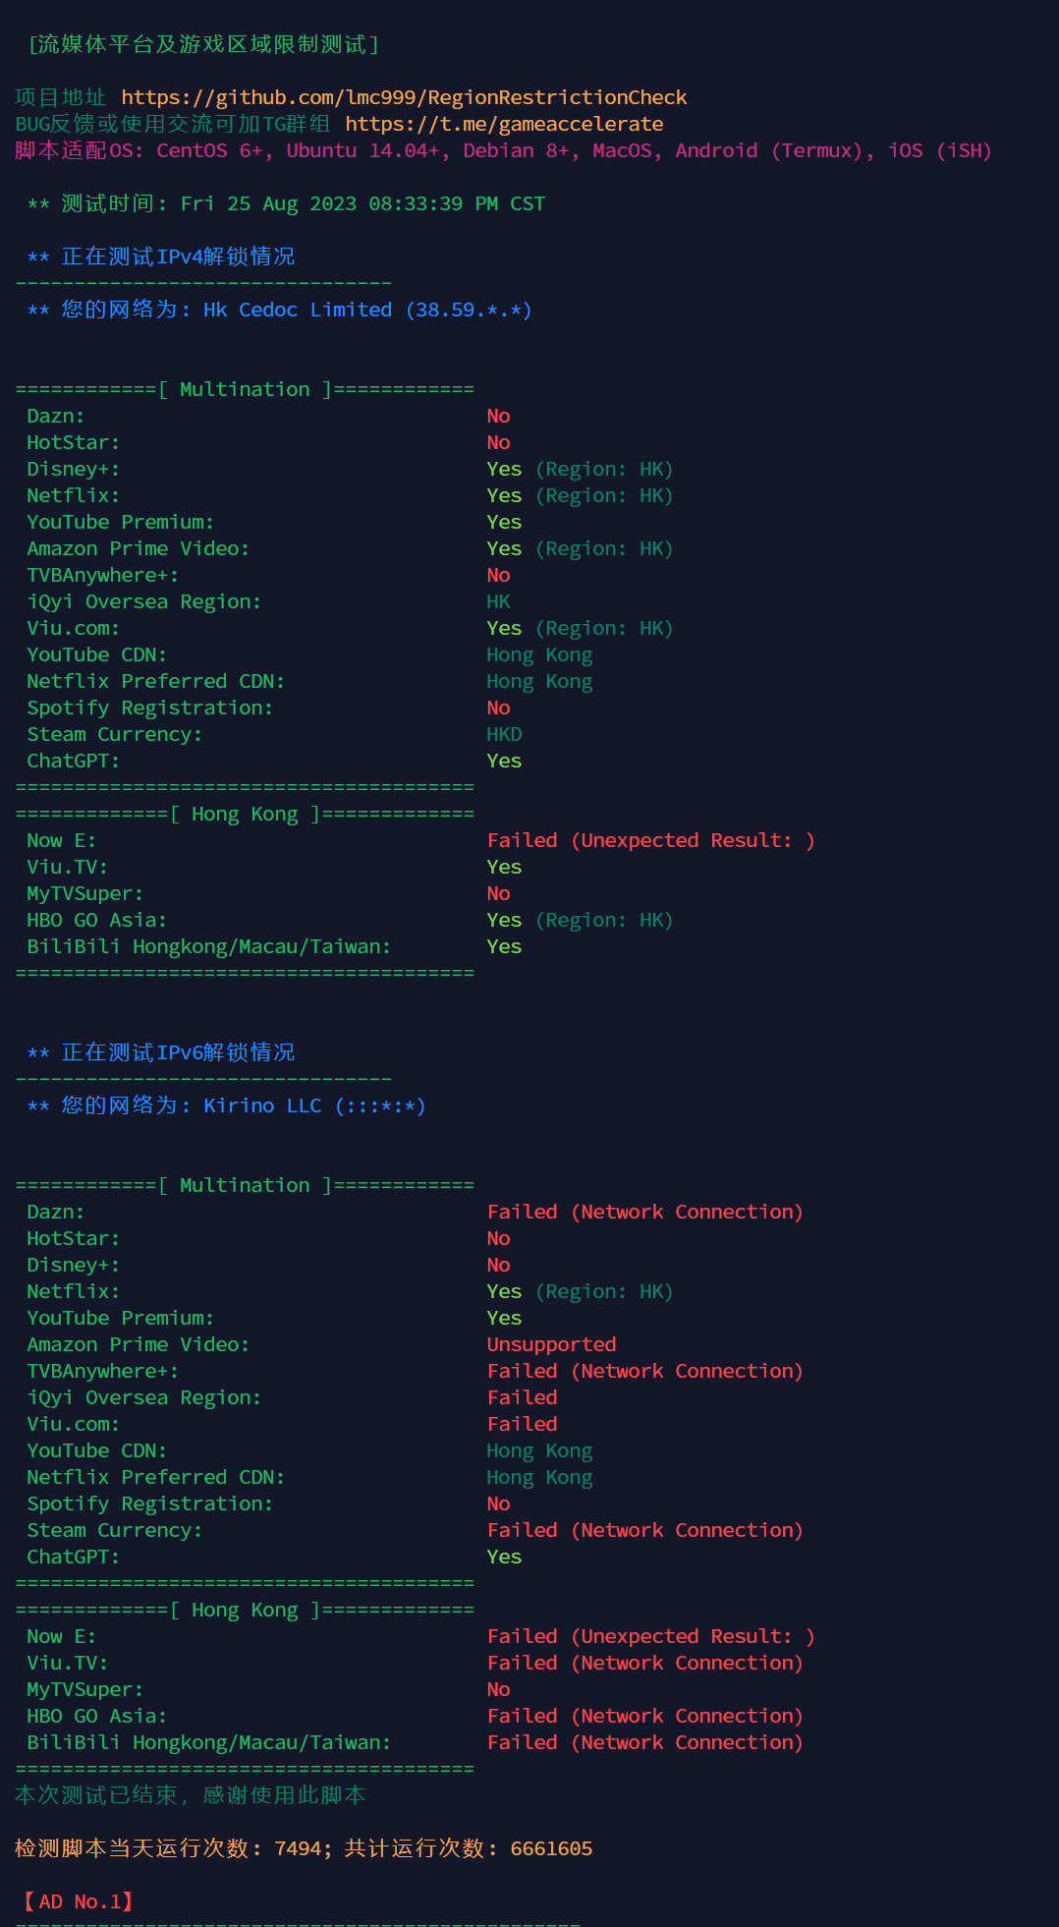Click the iQyi Oversea Region HK value
1059x1927 pixels.
(x=498, y=601)
